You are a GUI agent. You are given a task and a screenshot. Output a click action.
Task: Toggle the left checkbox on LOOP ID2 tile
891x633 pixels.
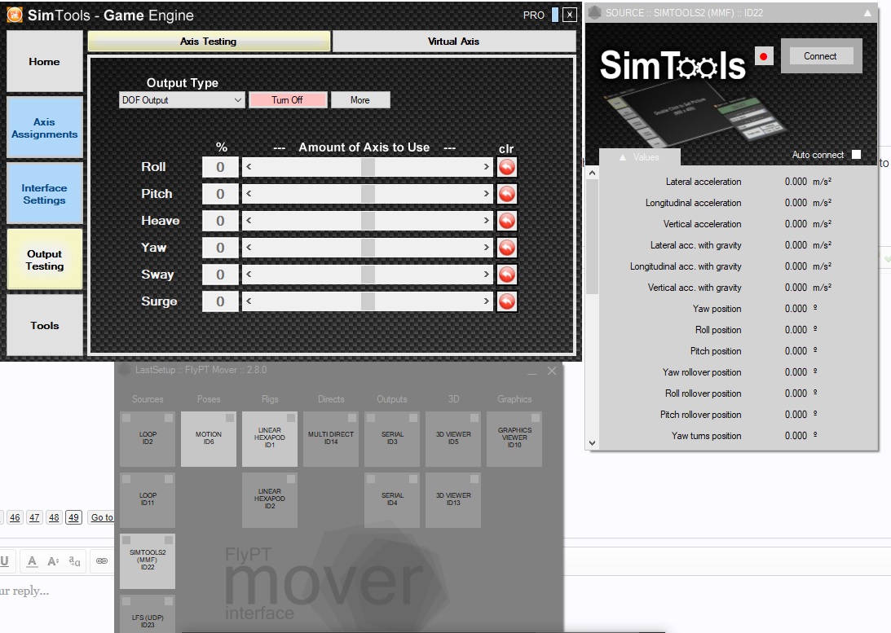(x=126, y=418)
